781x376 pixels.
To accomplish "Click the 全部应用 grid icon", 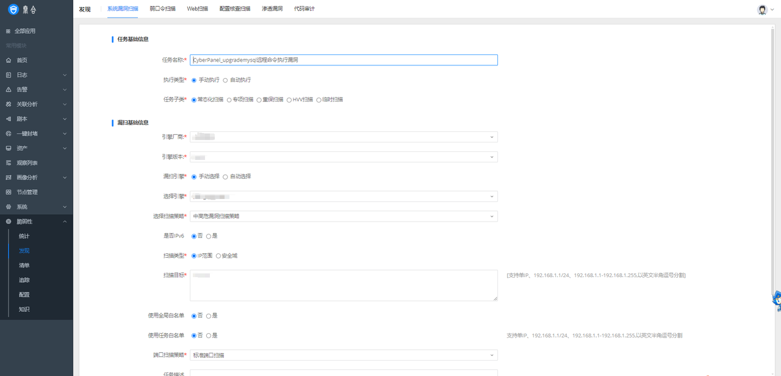I will 9,31.
